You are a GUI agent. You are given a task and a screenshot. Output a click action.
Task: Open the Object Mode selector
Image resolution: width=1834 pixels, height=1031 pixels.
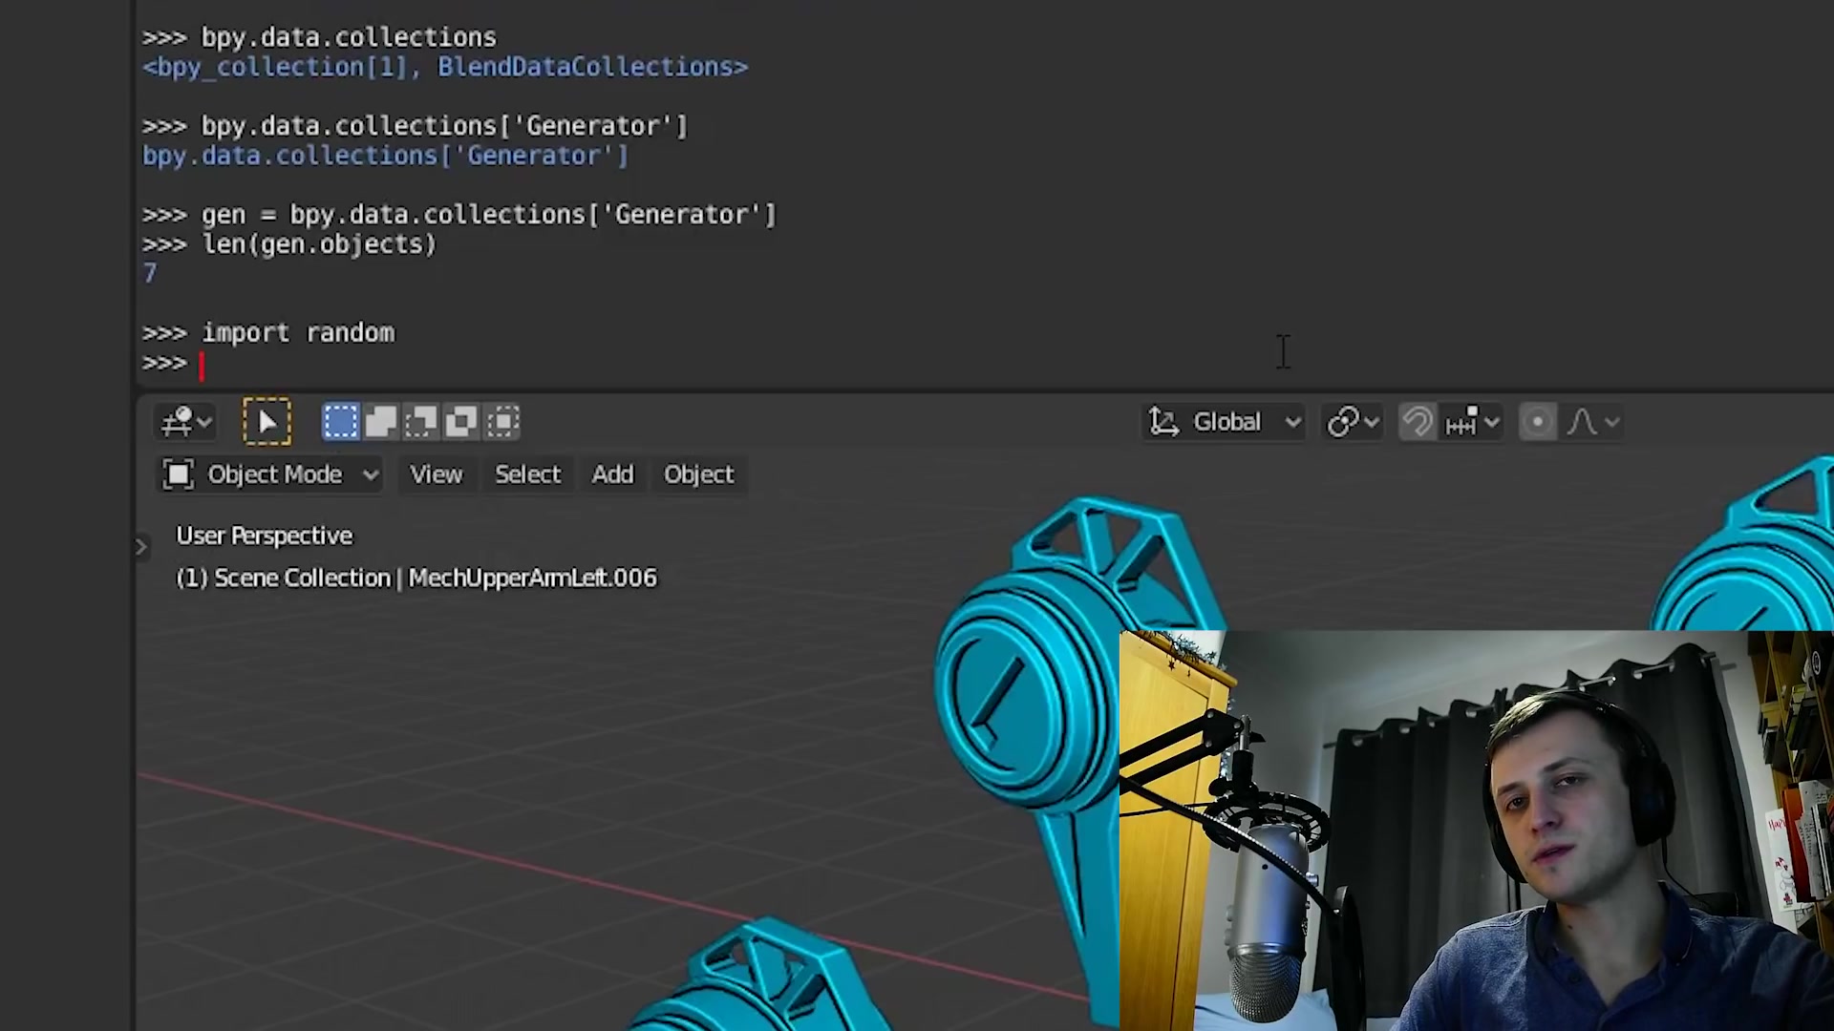[270, 474]
